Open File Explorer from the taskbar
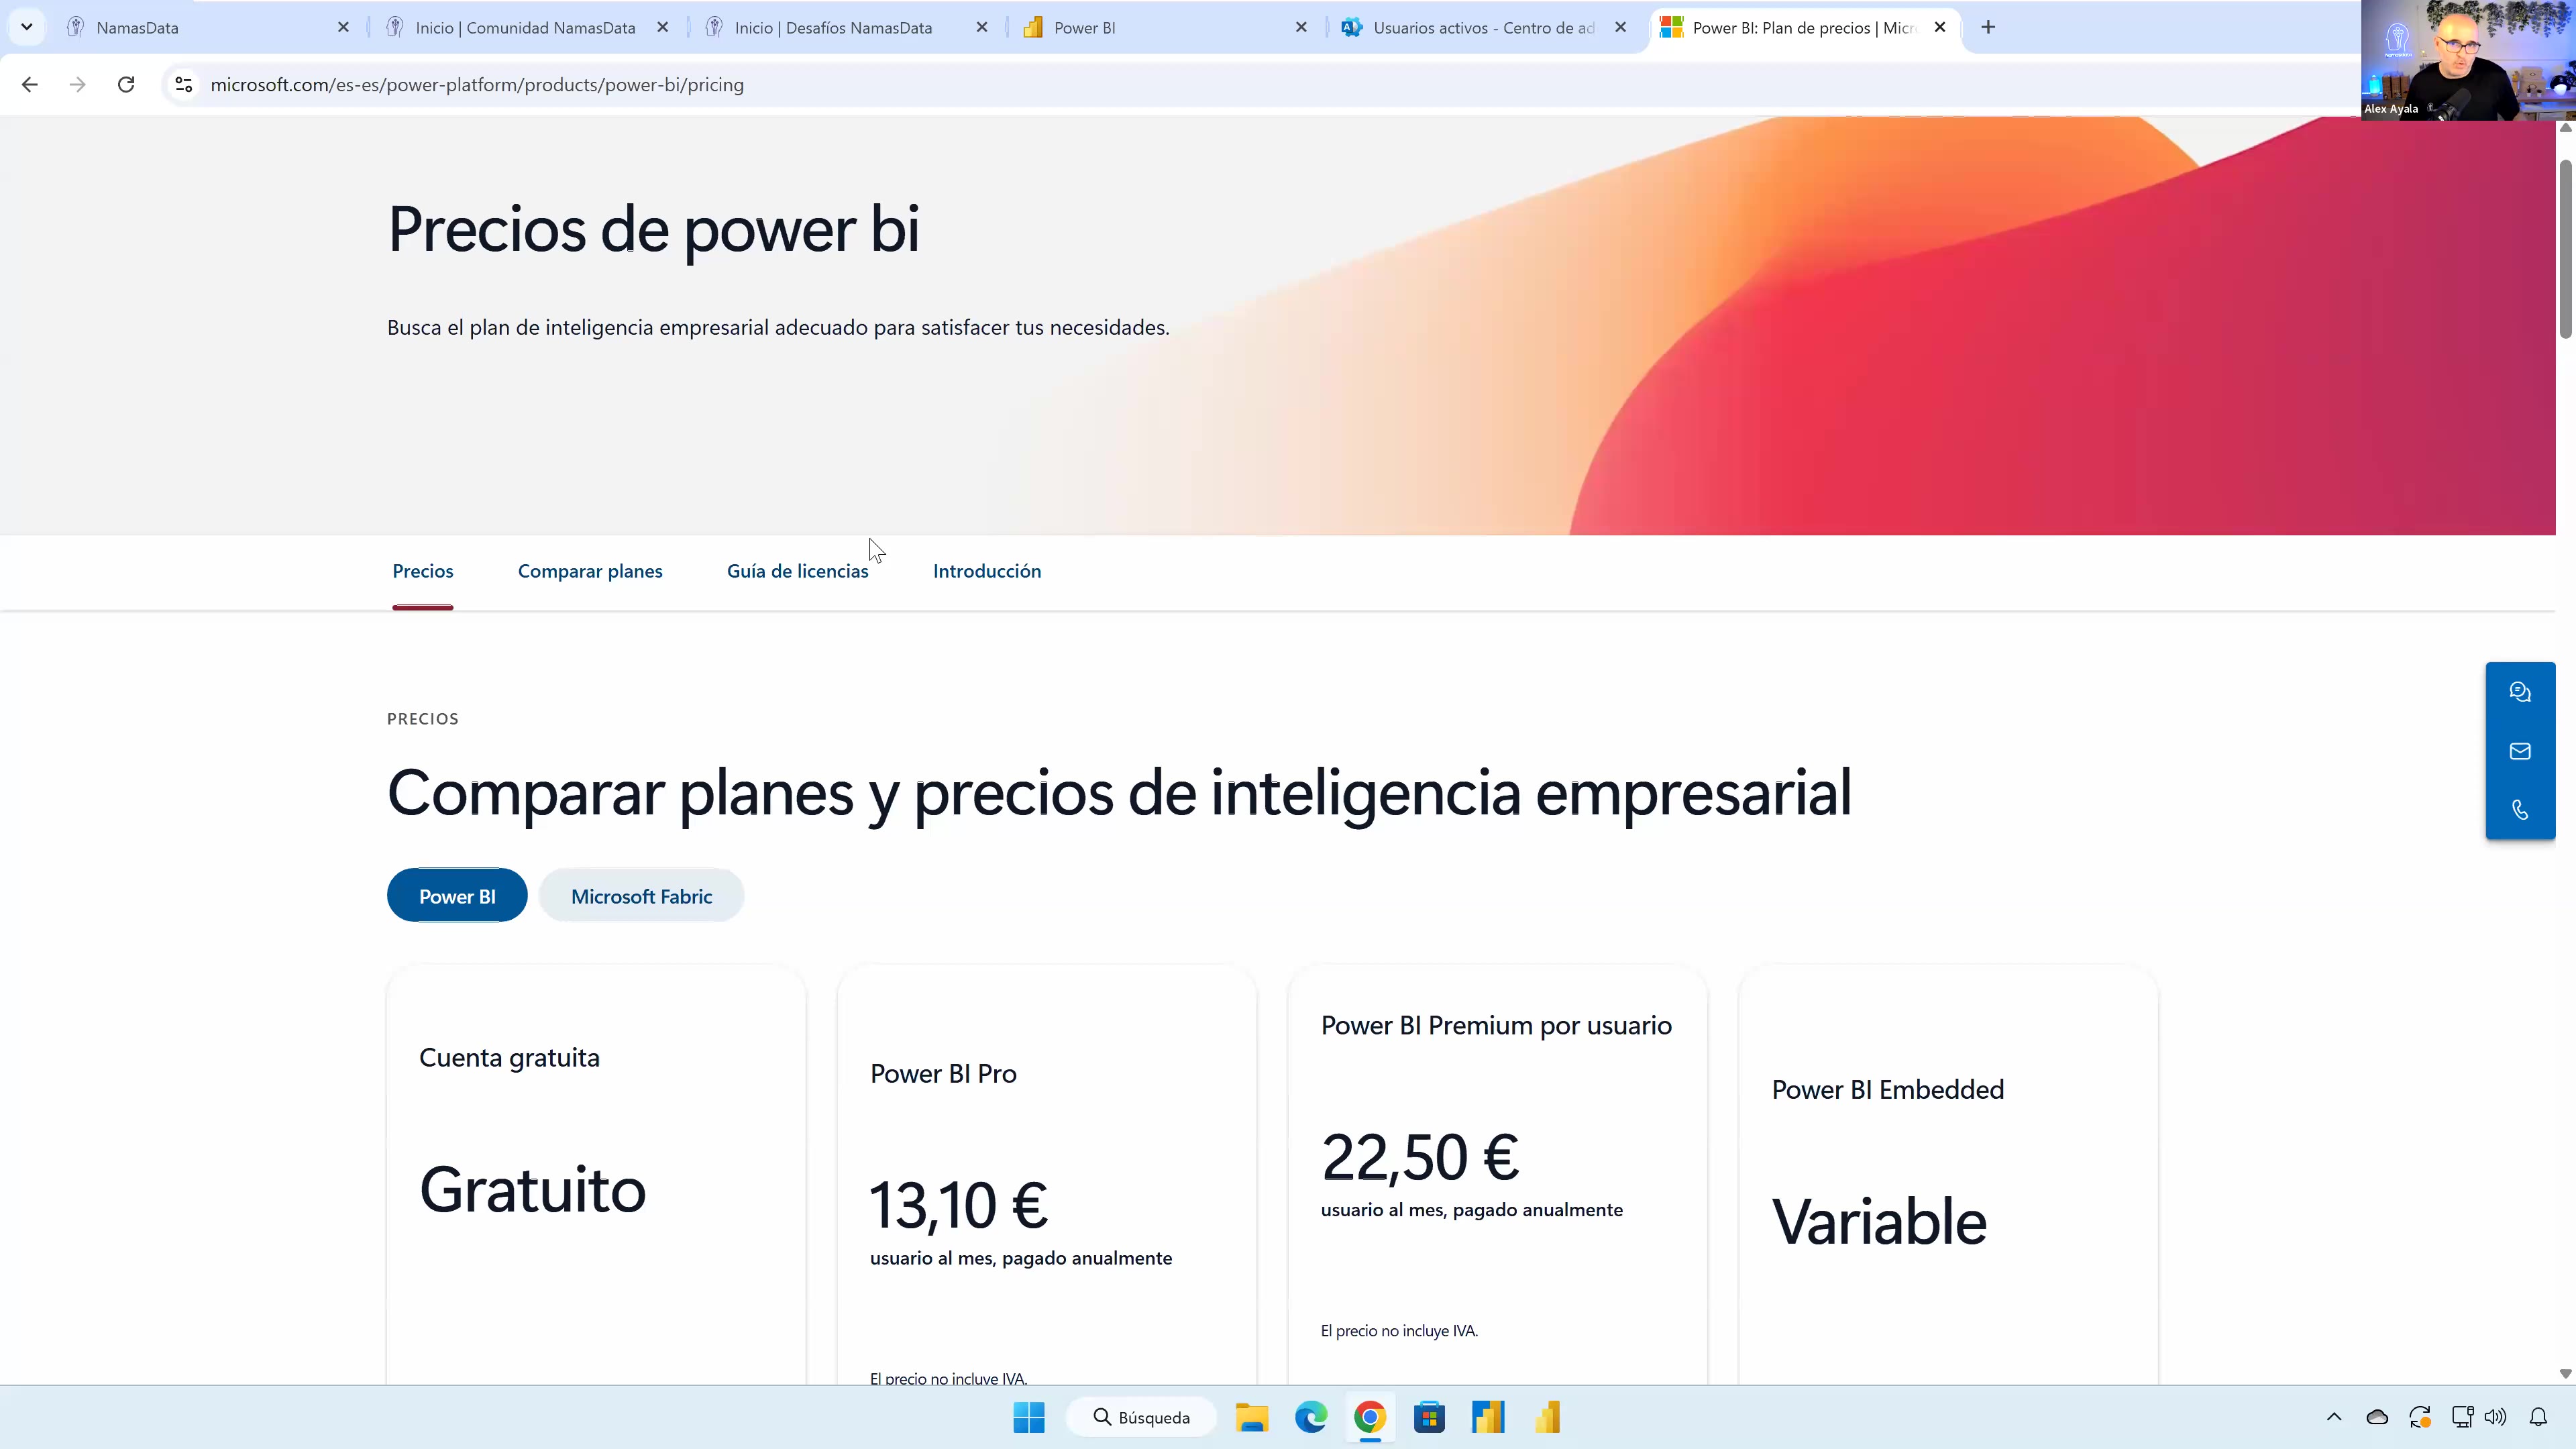 [x=1251, y=1417]
